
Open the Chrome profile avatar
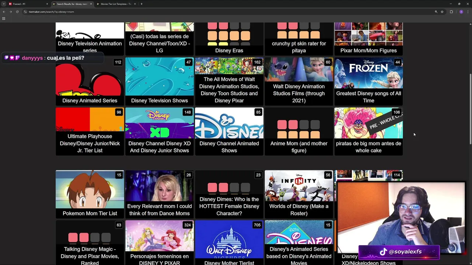[461, 12]
